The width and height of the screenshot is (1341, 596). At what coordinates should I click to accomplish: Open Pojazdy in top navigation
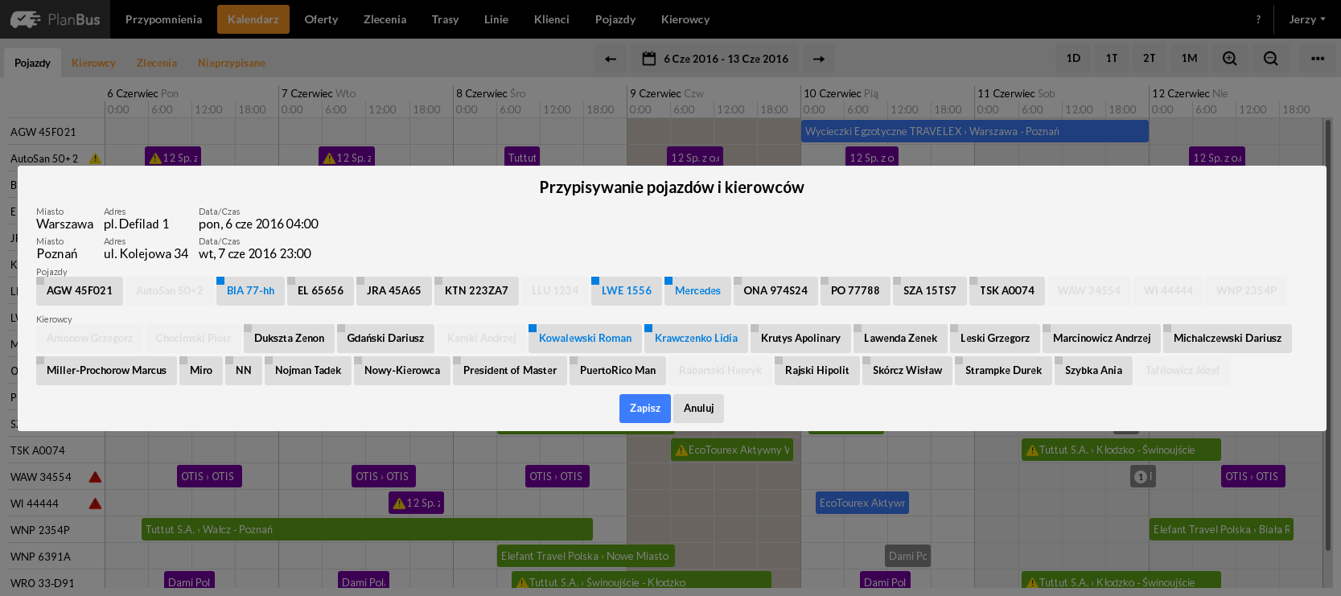(x=615, y=19)
